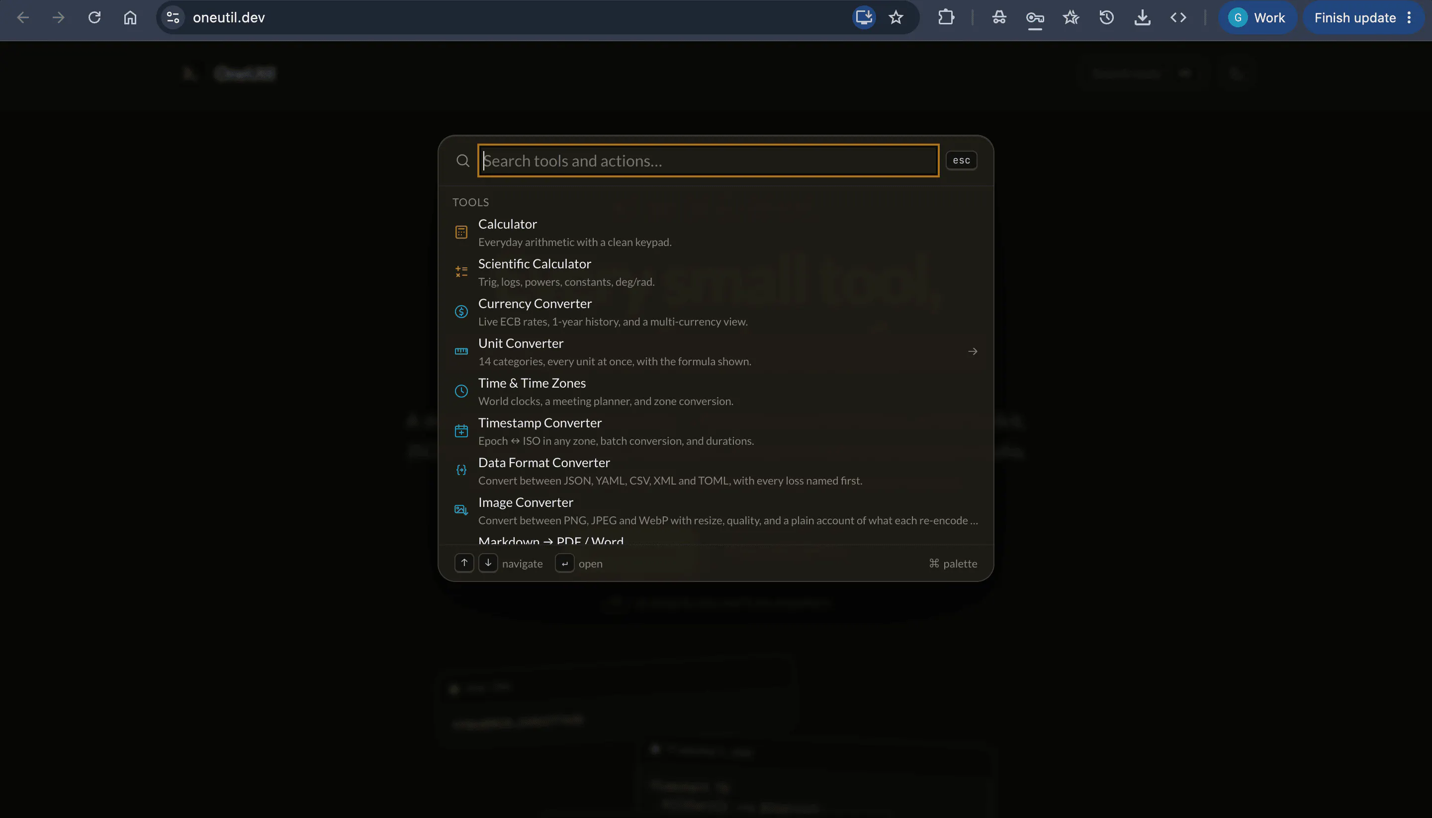Image resolution: width=1432 pixels, height=818 pixels.
Task: Open the Chrome three-dot menu
Action: pyautogui.click(x=1409, y=17)
